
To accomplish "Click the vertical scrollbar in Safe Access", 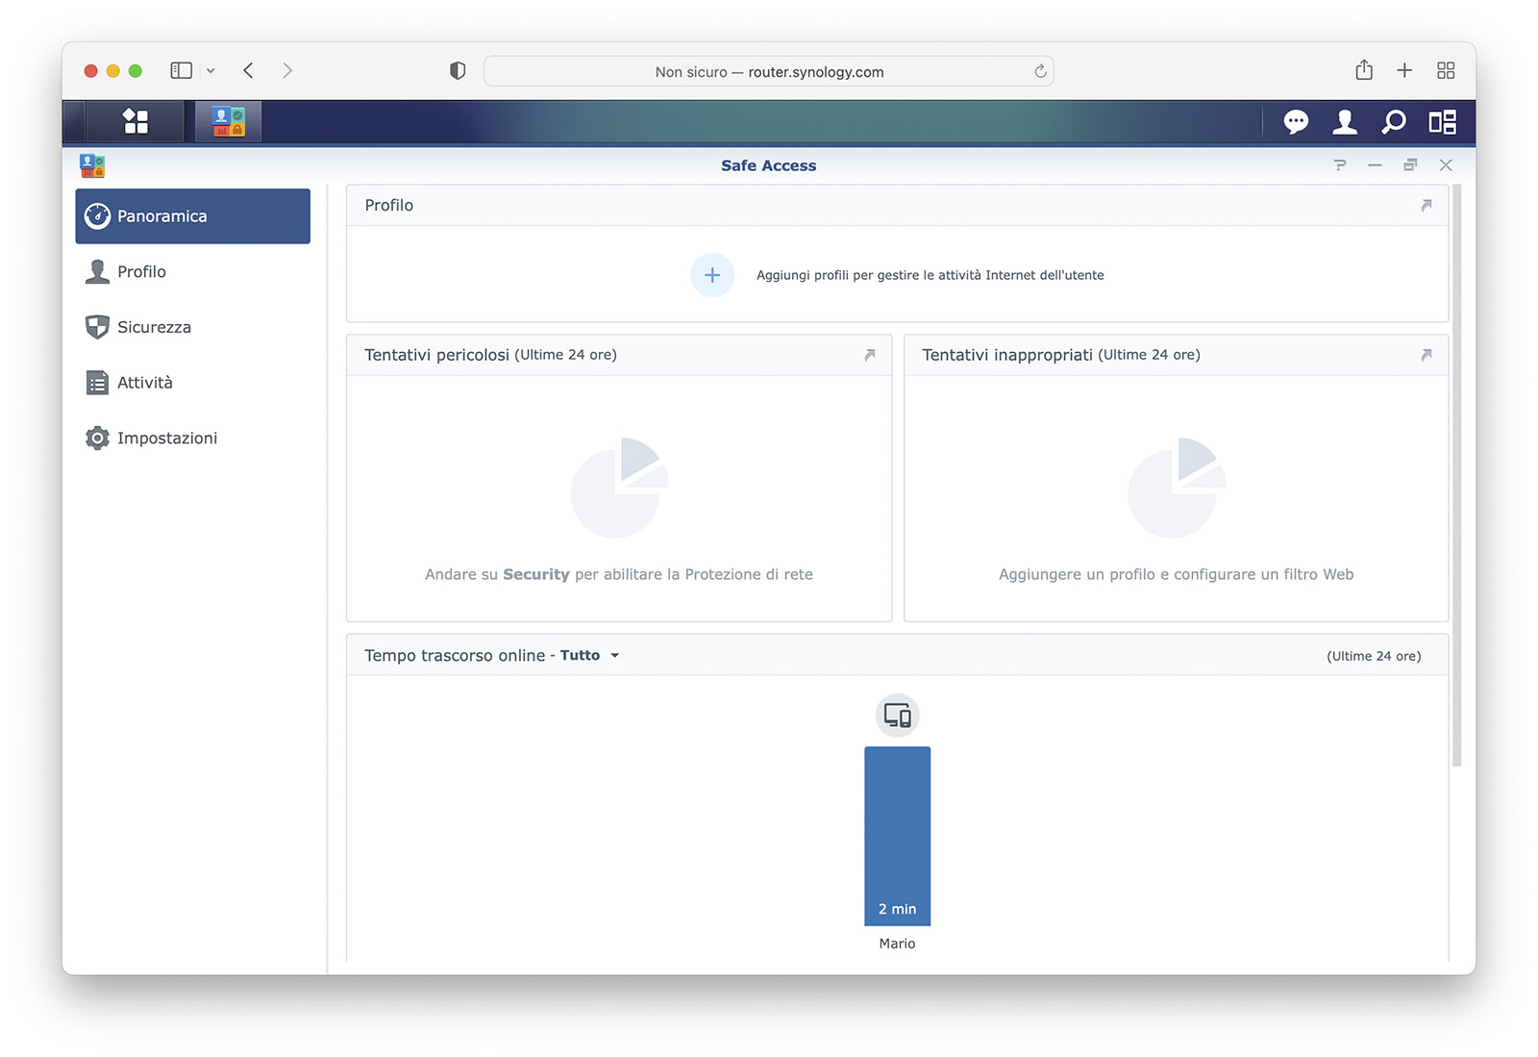I will pyautogui.click(x=1456, y=476).
